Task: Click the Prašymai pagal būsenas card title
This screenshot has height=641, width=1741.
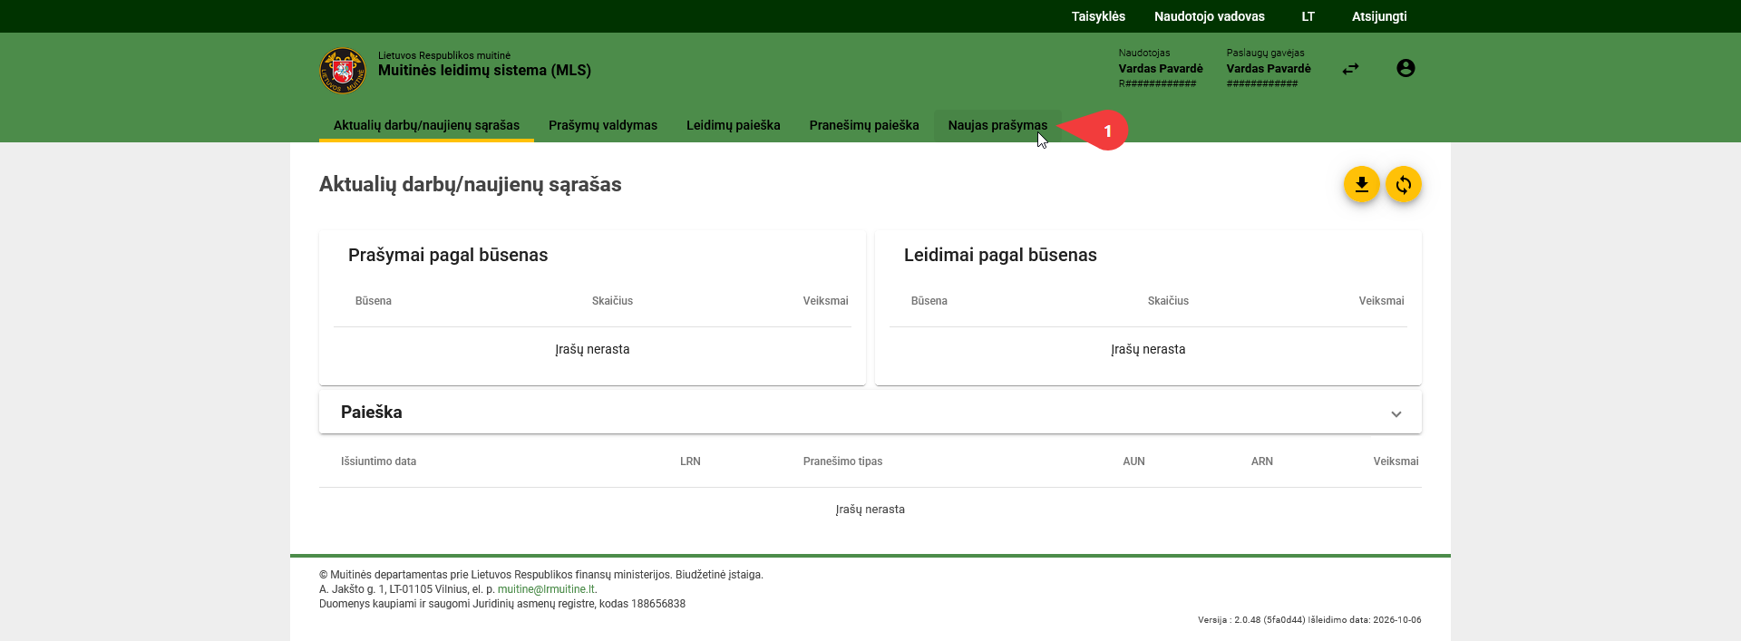Action: click(448, 255)
